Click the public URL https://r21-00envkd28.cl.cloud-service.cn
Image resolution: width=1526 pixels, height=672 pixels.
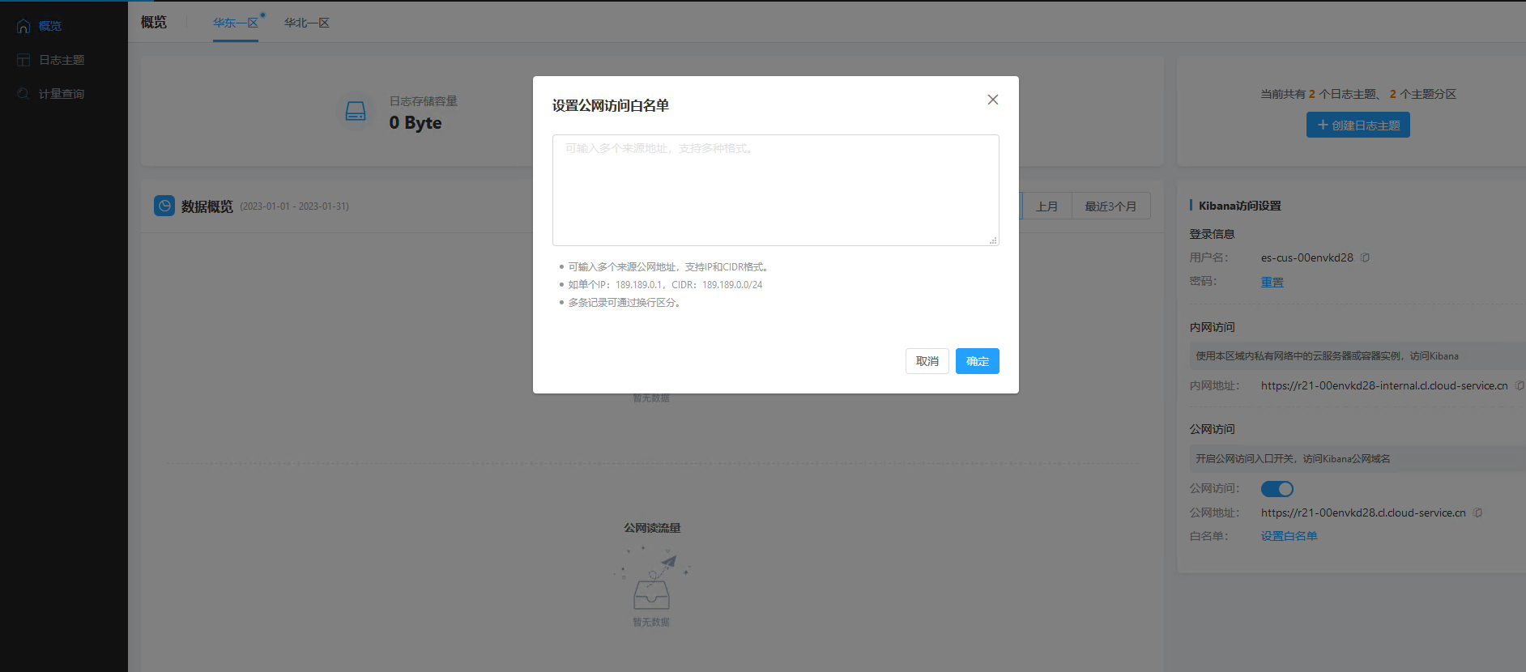coord(1363,513)
